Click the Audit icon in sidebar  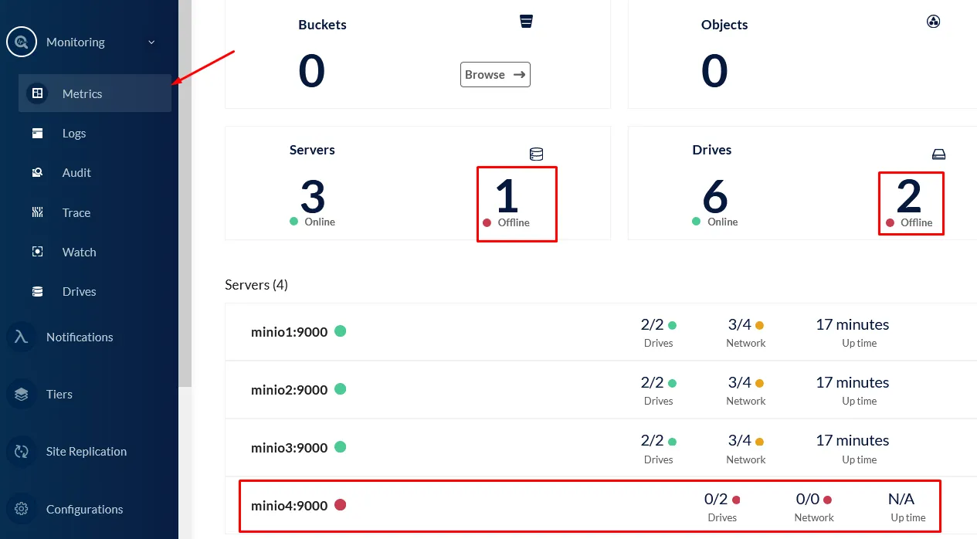pyautogui.click(x=37, y=173)
